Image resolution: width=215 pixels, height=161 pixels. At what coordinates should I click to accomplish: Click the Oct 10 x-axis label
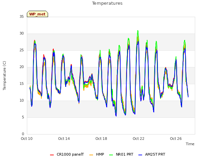pyautogui.click(x=27, y=139)
